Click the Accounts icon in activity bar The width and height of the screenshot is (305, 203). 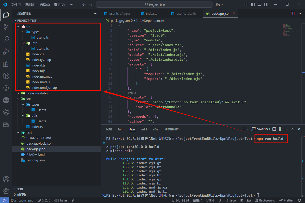pos(6,179)
